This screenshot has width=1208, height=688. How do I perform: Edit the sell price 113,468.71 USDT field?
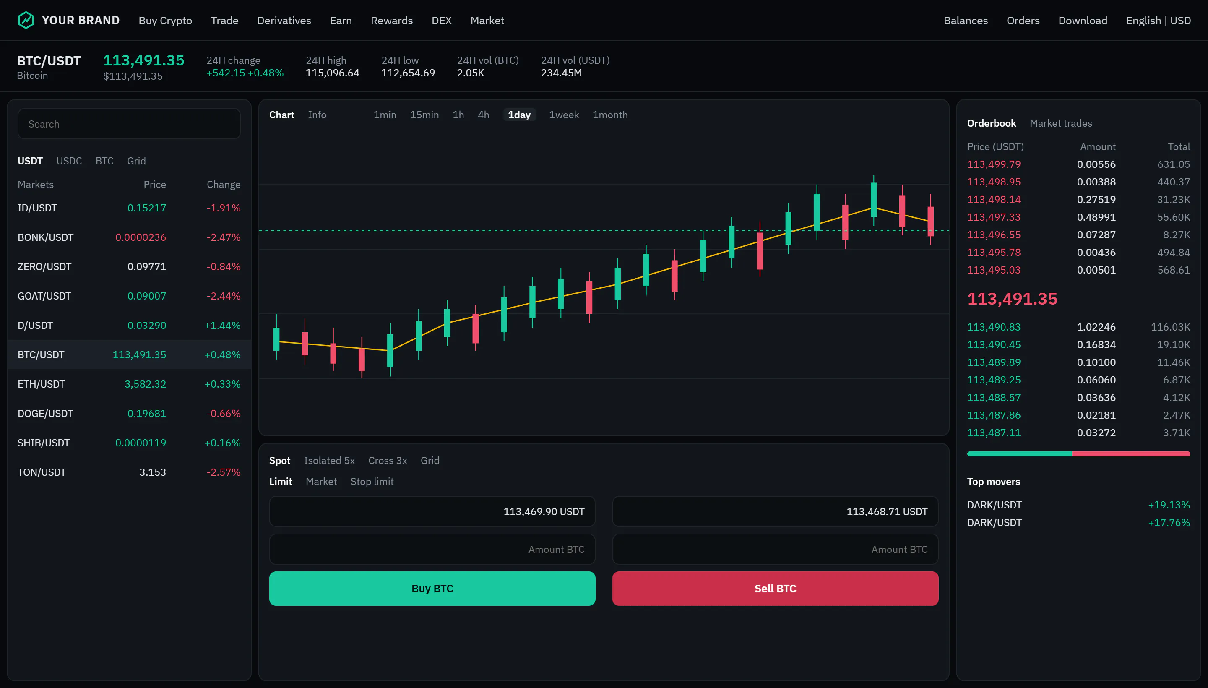(x=775, y=512)
